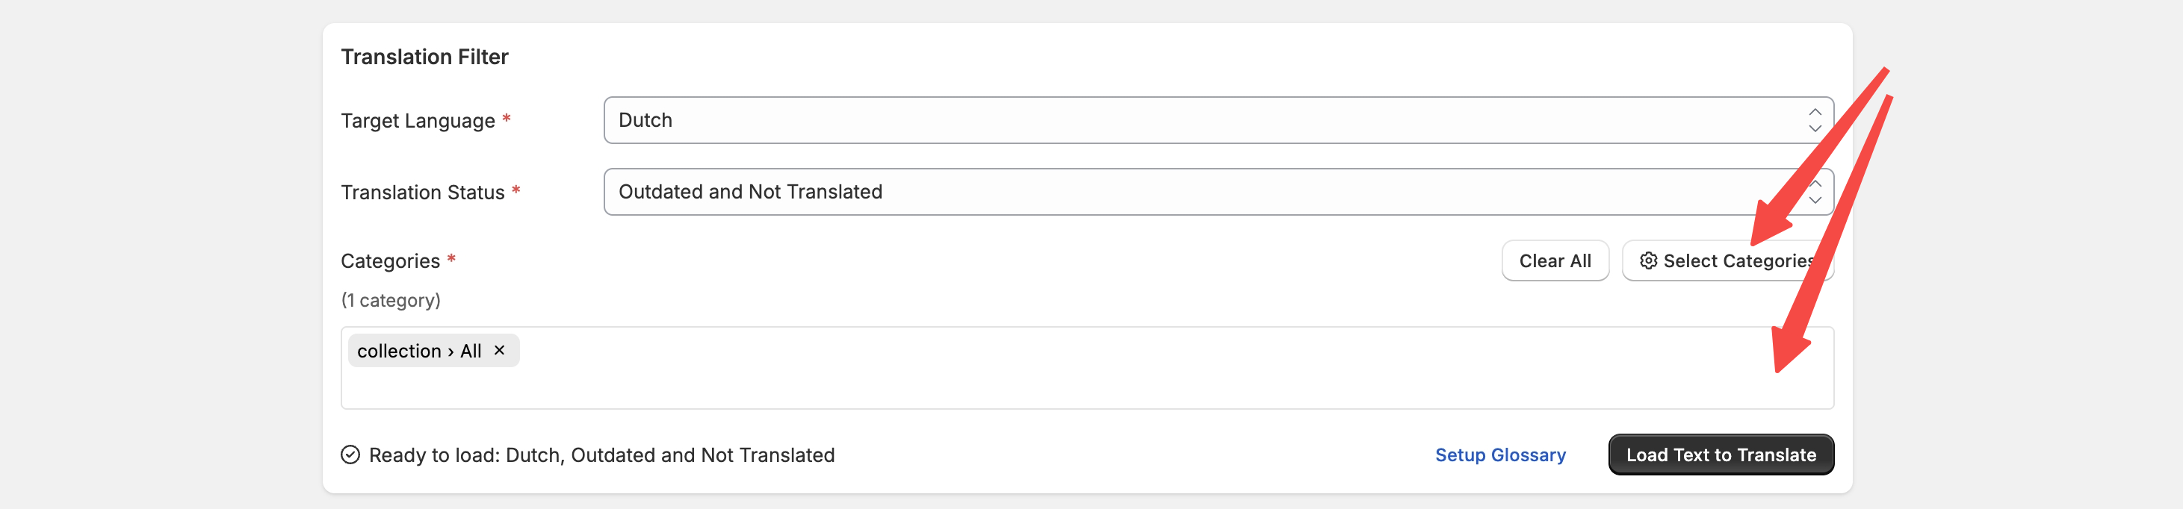Open the Translation Status dropdown
The width and height of the screenshot is (2183, 509).
(1186, 193)
